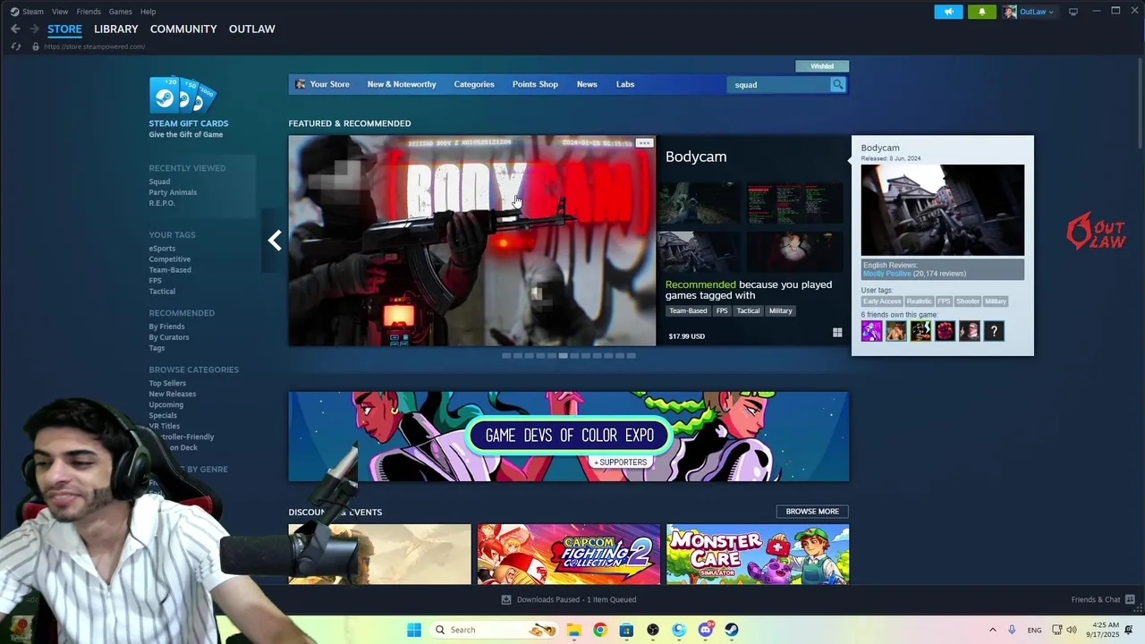The image size is (1145, 644).
Task: Select the sixth carousel page dot
Action: (x=563, y=356)
